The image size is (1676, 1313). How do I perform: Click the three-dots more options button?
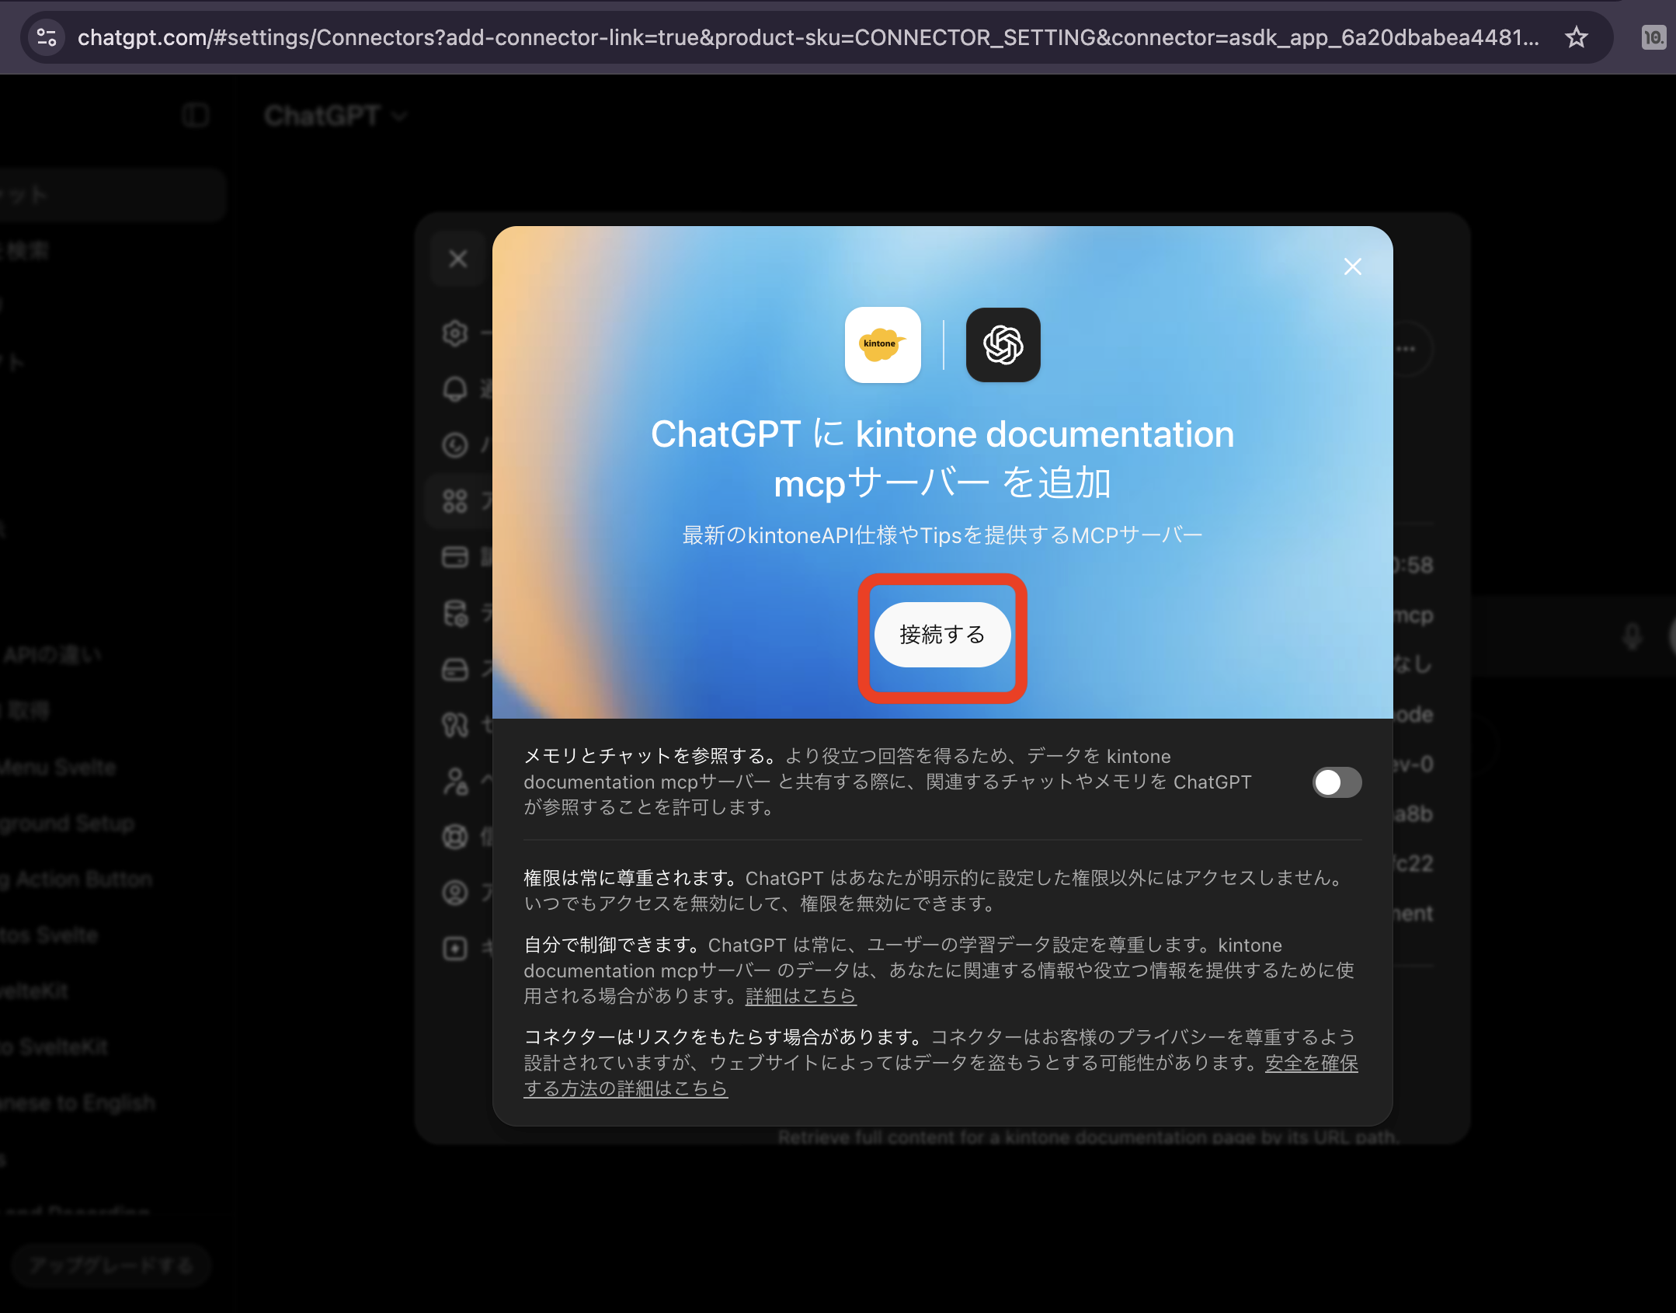point(1406,349)
